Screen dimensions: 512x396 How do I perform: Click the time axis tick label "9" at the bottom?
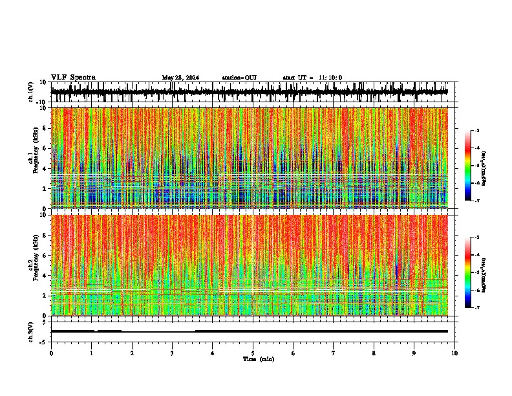coord(414,353)
